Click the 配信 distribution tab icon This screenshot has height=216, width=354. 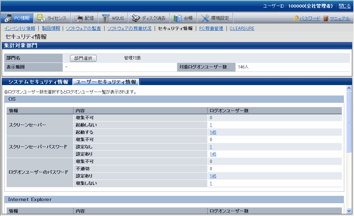[78, 18]
